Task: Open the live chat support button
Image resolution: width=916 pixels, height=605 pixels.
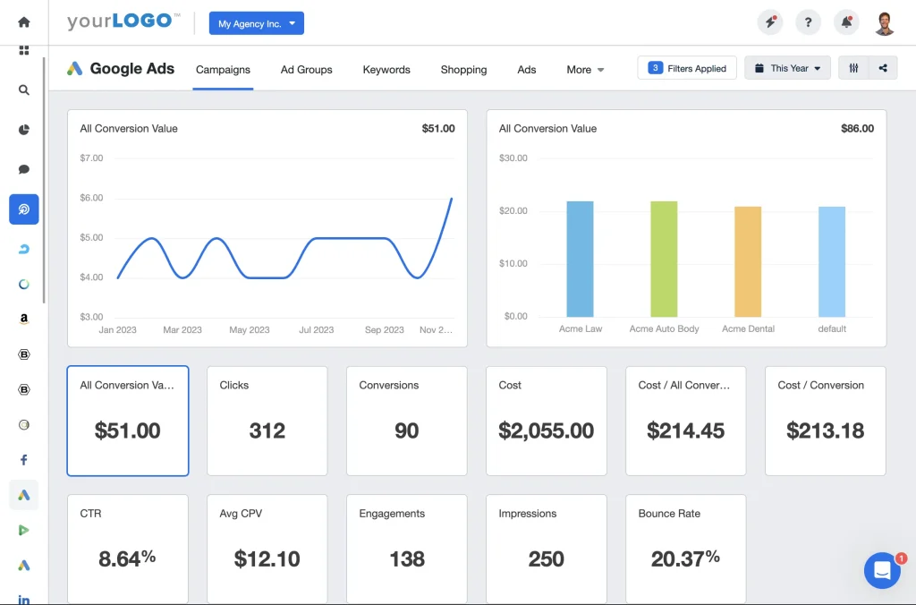Action: point(882,570)
